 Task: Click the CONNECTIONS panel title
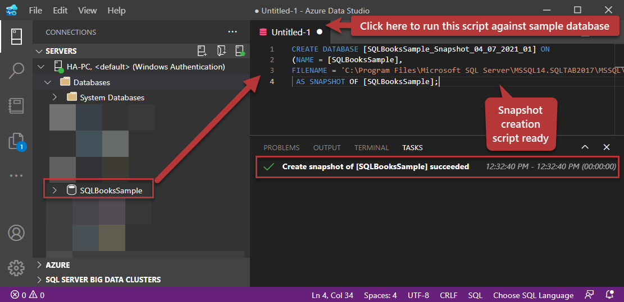point(71,32)
